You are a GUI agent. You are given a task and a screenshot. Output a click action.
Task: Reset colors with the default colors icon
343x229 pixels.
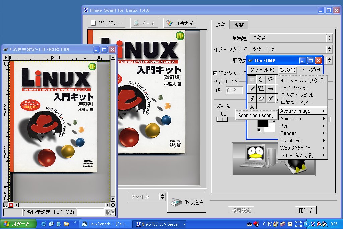coord(259,130)
